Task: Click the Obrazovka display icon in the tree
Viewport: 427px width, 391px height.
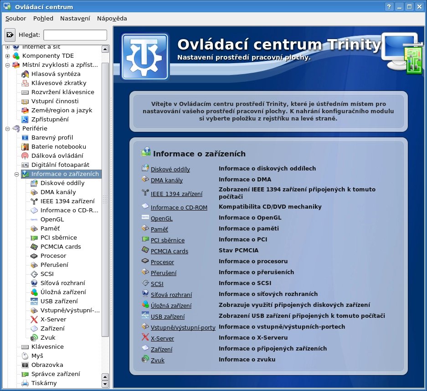Action: [25, 365]
